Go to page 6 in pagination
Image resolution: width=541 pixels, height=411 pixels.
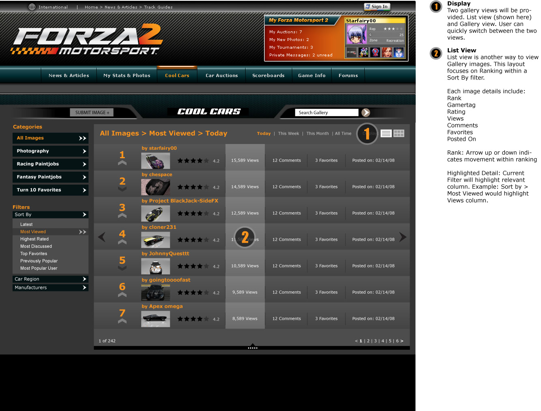(x=397, y=341)
